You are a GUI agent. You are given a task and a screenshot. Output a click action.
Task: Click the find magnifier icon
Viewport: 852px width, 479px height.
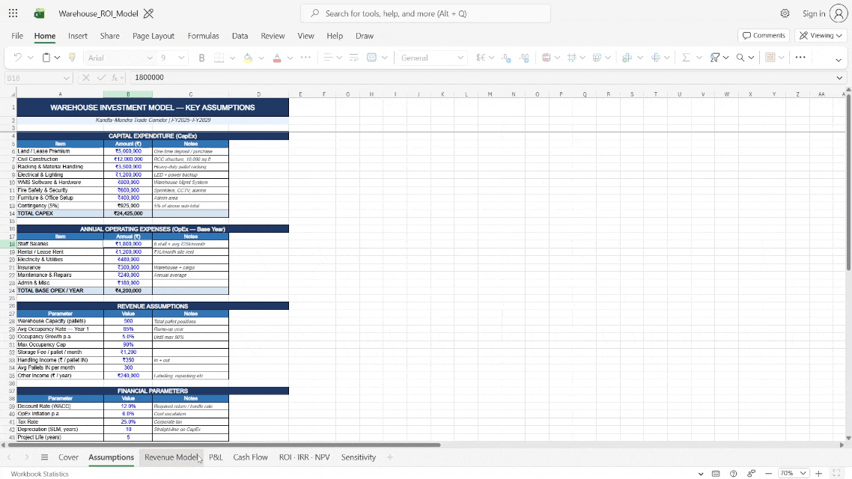pos(740,58)
